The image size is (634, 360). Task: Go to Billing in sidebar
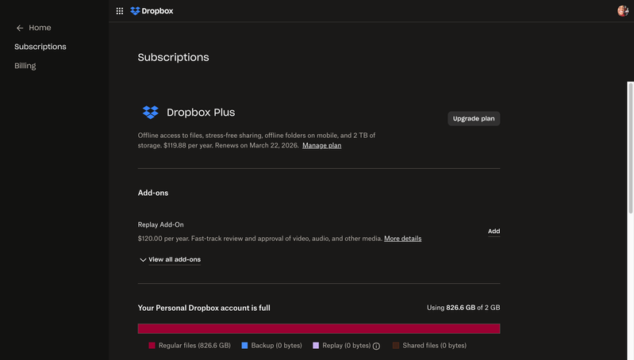click(x=25, y=66)
